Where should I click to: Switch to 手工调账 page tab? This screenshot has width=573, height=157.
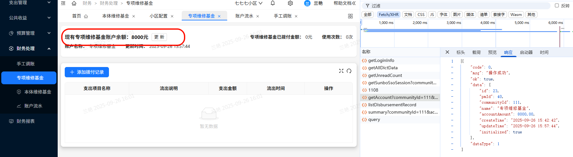coord(283,16)
